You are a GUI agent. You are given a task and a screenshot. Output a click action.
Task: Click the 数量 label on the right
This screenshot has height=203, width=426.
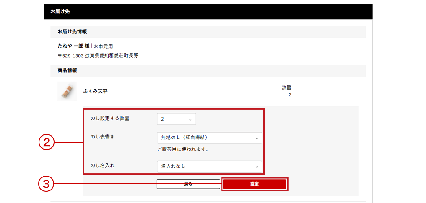(x=286, y=87)
